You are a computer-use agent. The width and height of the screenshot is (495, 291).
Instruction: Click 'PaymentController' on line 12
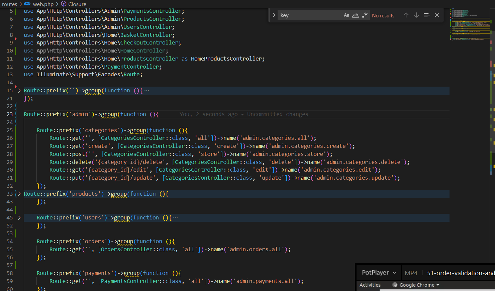[131, 67]
